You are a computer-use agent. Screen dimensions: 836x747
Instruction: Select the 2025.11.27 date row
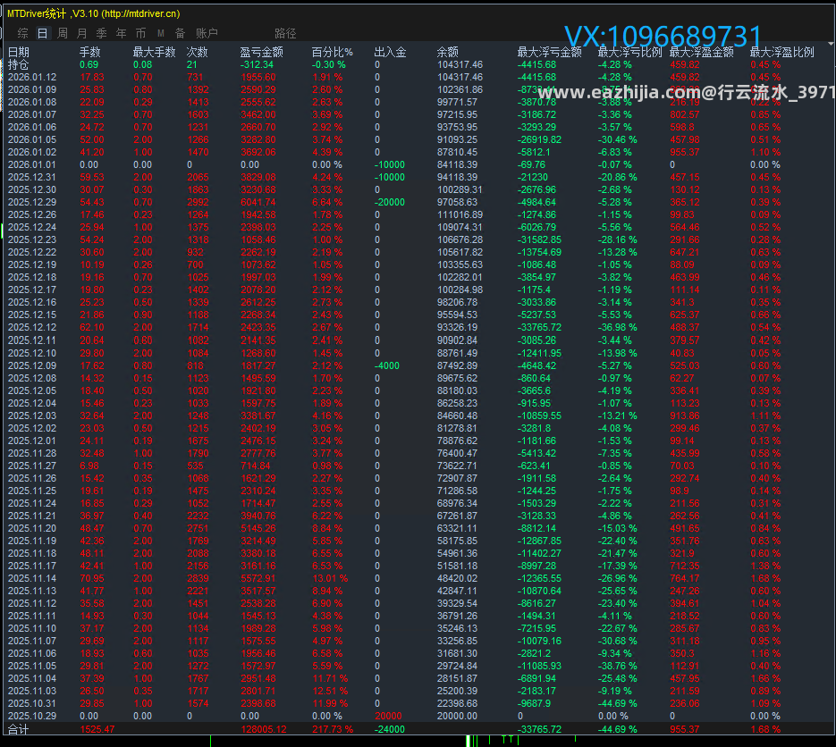[32, 466]
